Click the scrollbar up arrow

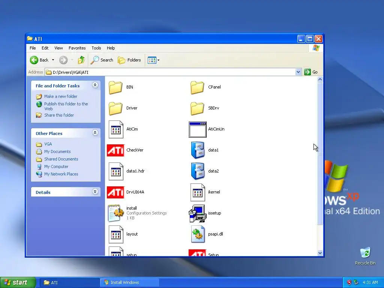click(x=320, y=79)
